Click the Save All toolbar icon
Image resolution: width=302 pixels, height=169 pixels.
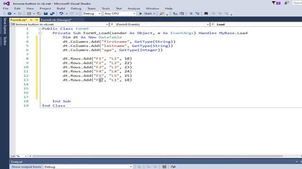pyautogui.click(x=52, y=14)
